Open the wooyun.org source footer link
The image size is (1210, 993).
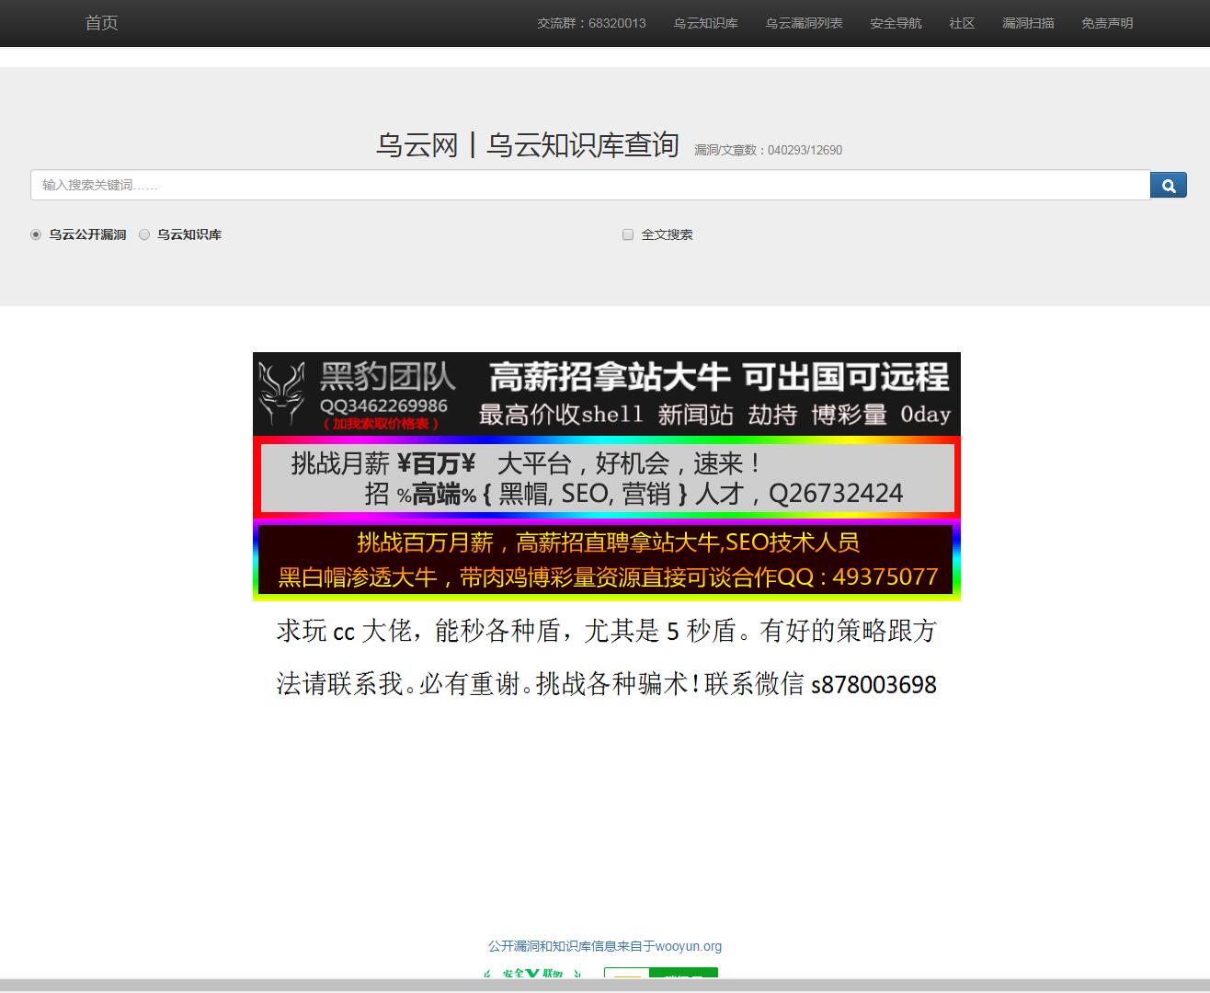click(x=605, y=946)
